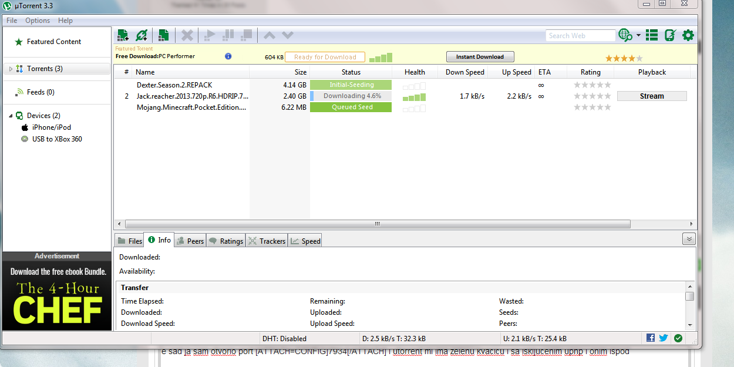Click the rating stars for Dexter.Season.2.REPACK
The height and width of the screenshot is (367, 734).
(592, 85)
